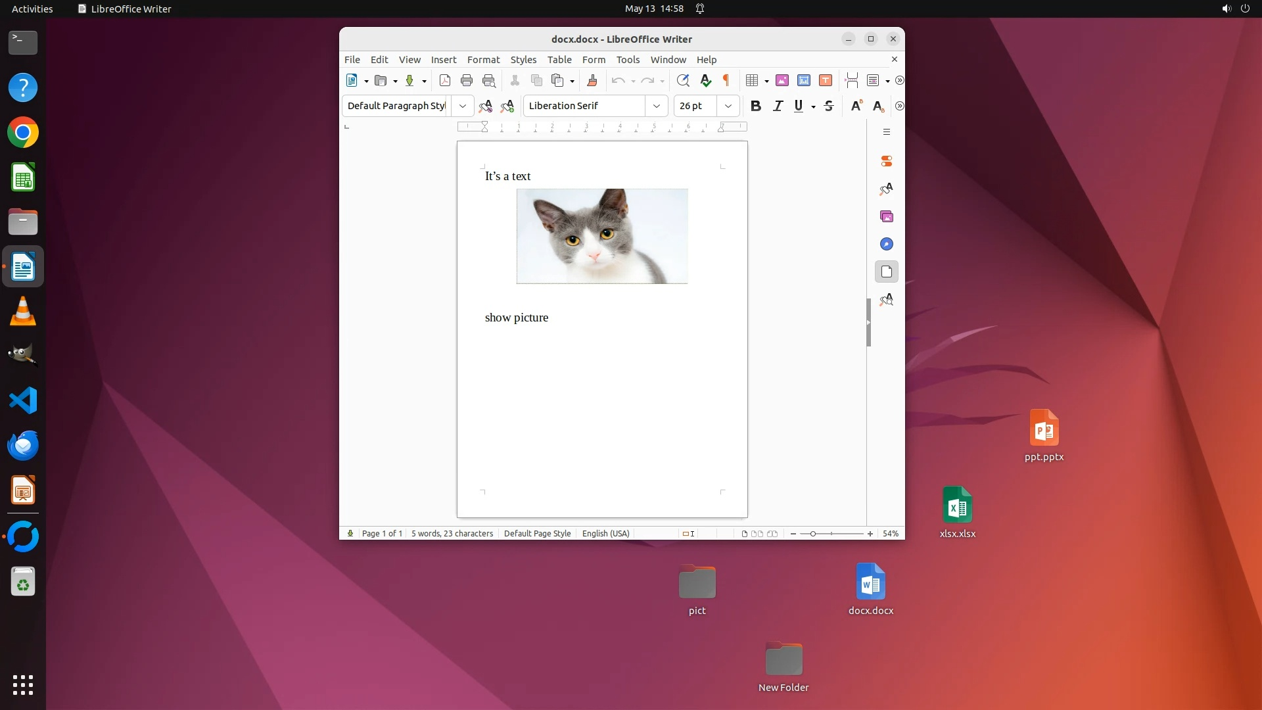The width and height of the screenshot is (1262, 710).
Task: Click the Clone Formatting paintbrush
Action: (592, 80)
